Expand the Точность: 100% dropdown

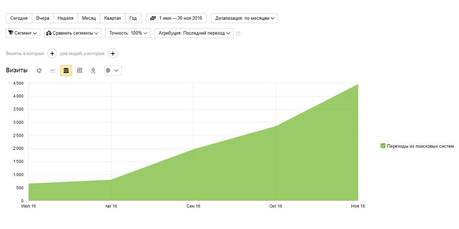tap(128, 33)
